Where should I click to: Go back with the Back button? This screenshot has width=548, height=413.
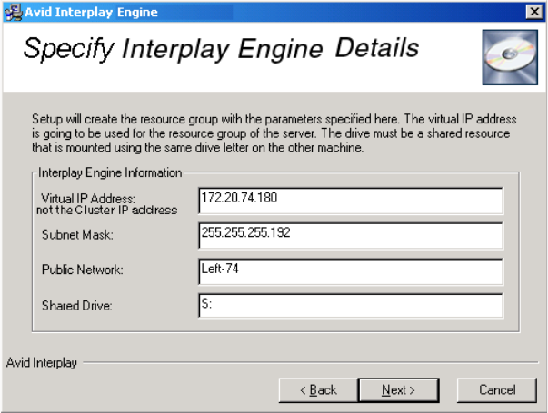point(318,390)
